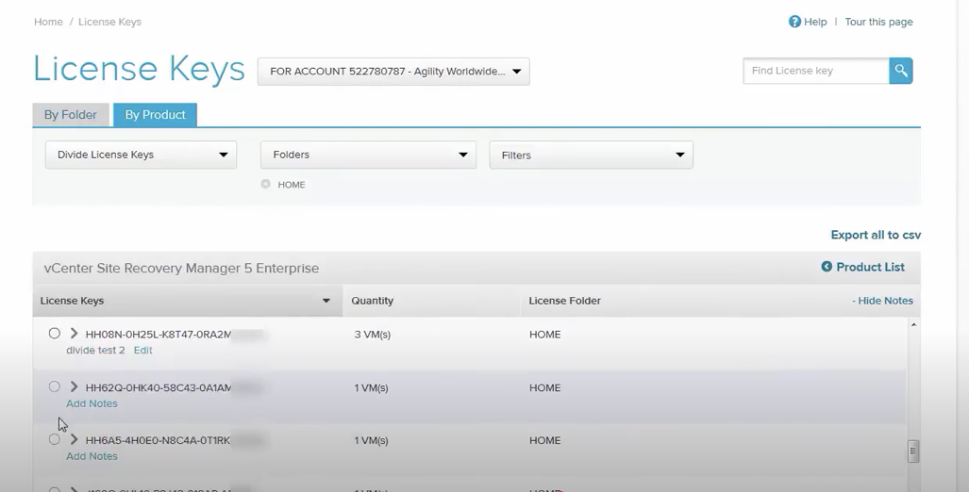Click license key text HH62Q-0HK40-58C43-0A1AM

coord(159,387)
